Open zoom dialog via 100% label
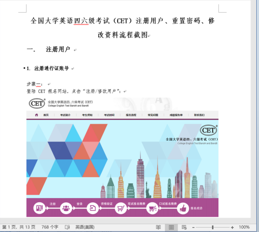Viewport: 259px width, 232px height. [244, 227]
